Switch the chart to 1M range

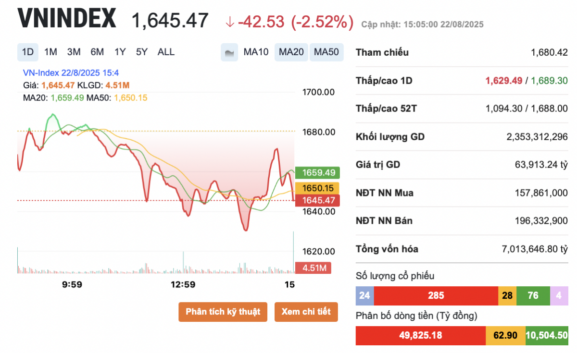click(x=50, y=52)
